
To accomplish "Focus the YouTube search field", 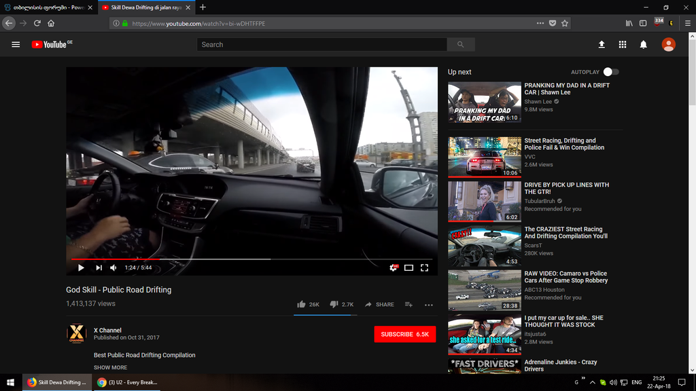I will (321, 44).
